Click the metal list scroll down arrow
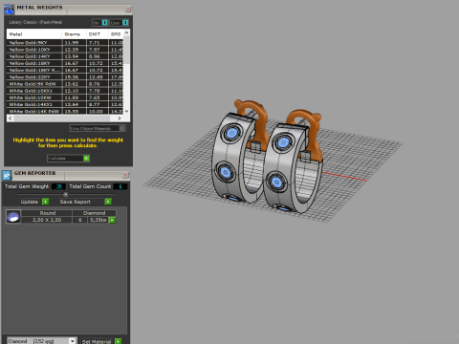Image resolution: width=459 pixels, height=344 pixels. coord(126,111)
